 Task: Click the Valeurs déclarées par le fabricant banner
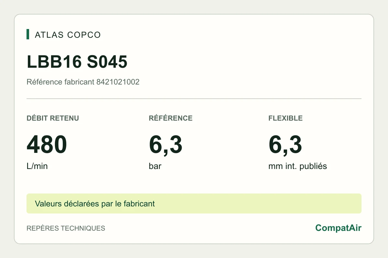(194, 203)
